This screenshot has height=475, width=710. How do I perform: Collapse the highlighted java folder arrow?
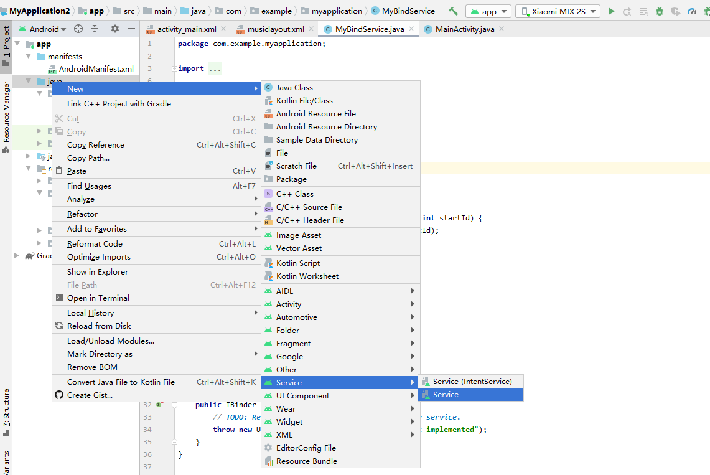(28, 81)
